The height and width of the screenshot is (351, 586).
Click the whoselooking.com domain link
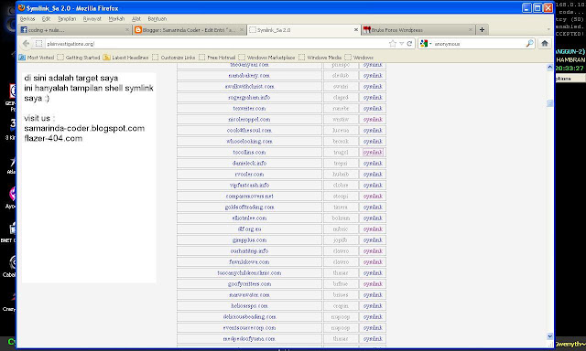tap(249, 142)
